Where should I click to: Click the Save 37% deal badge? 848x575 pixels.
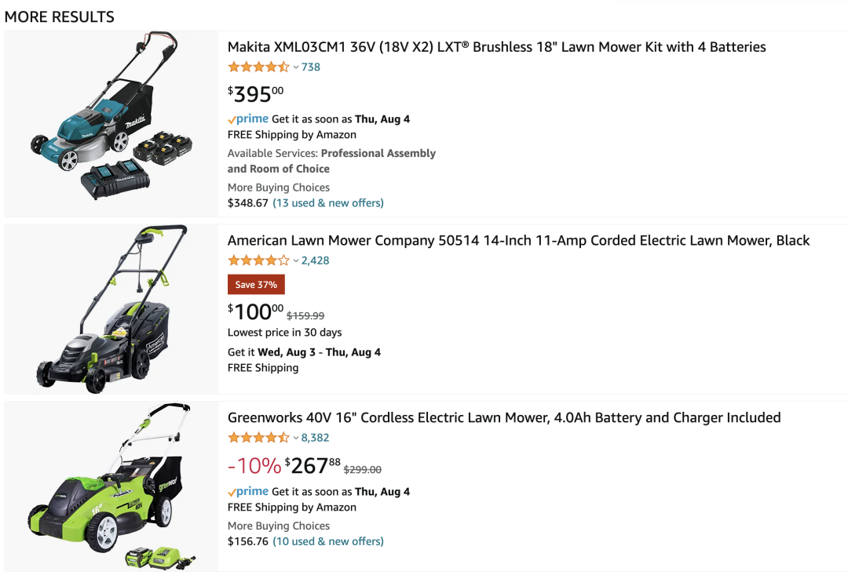click(x=256, y=285)
